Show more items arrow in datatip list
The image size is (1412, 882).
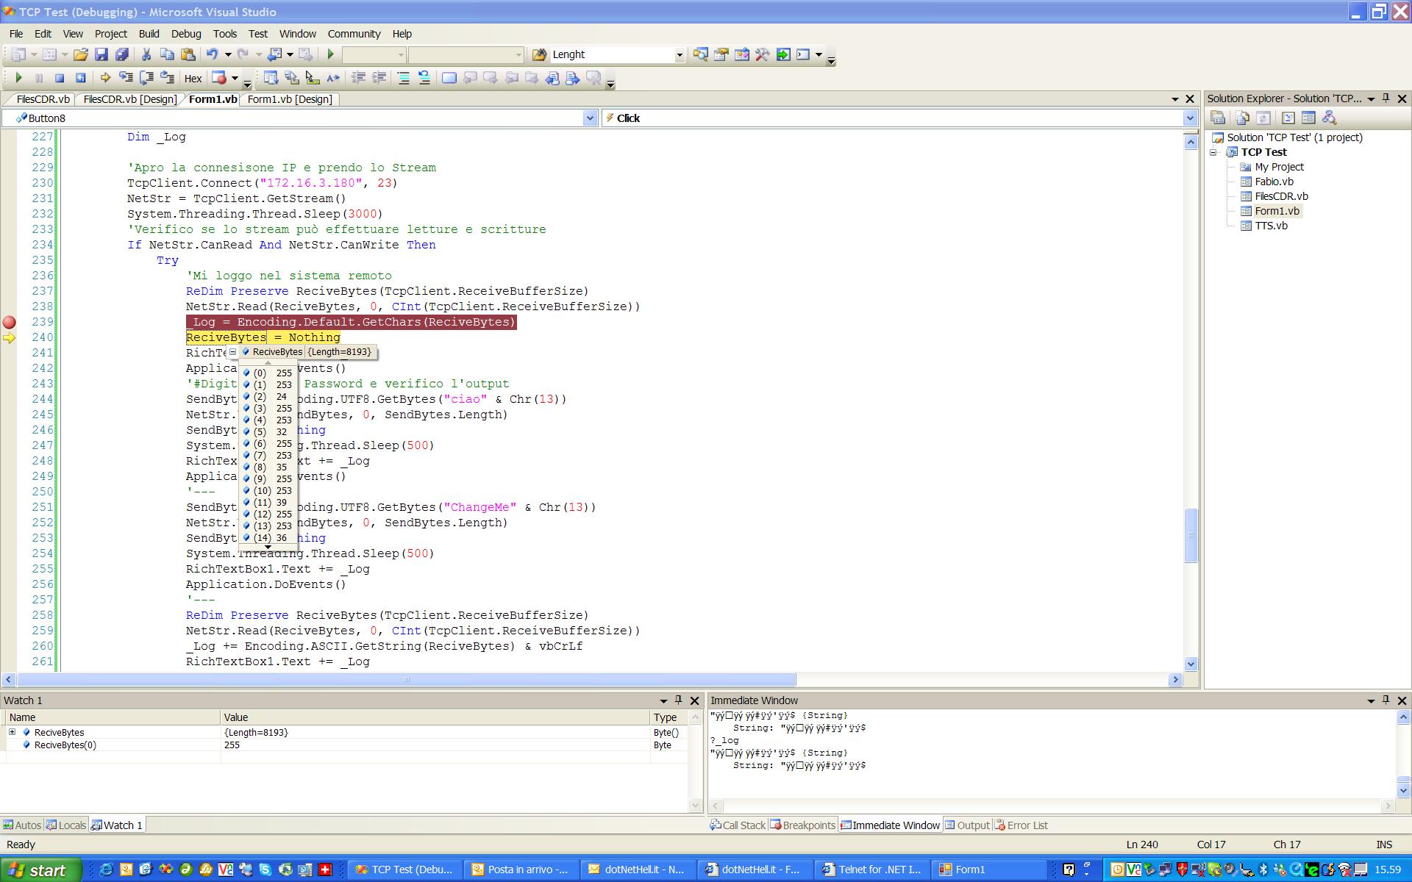[268, 547]
